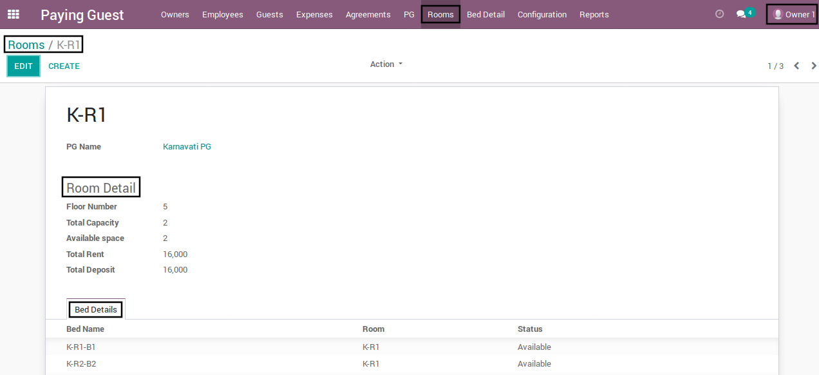Screen dimensions: 819x375
Task: Go to previous record with left arrow
Action: pyautogui.click(x=796, y=66)
